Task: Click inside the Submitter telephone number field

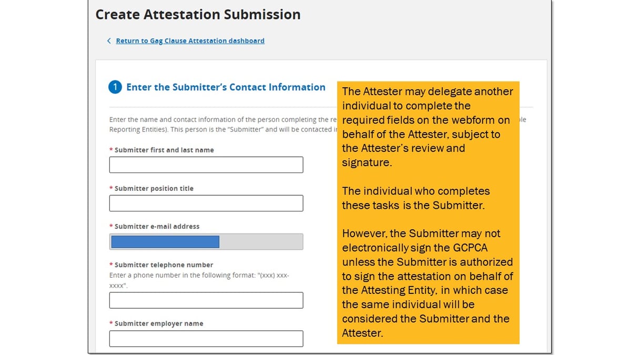Action: point(206,300)
